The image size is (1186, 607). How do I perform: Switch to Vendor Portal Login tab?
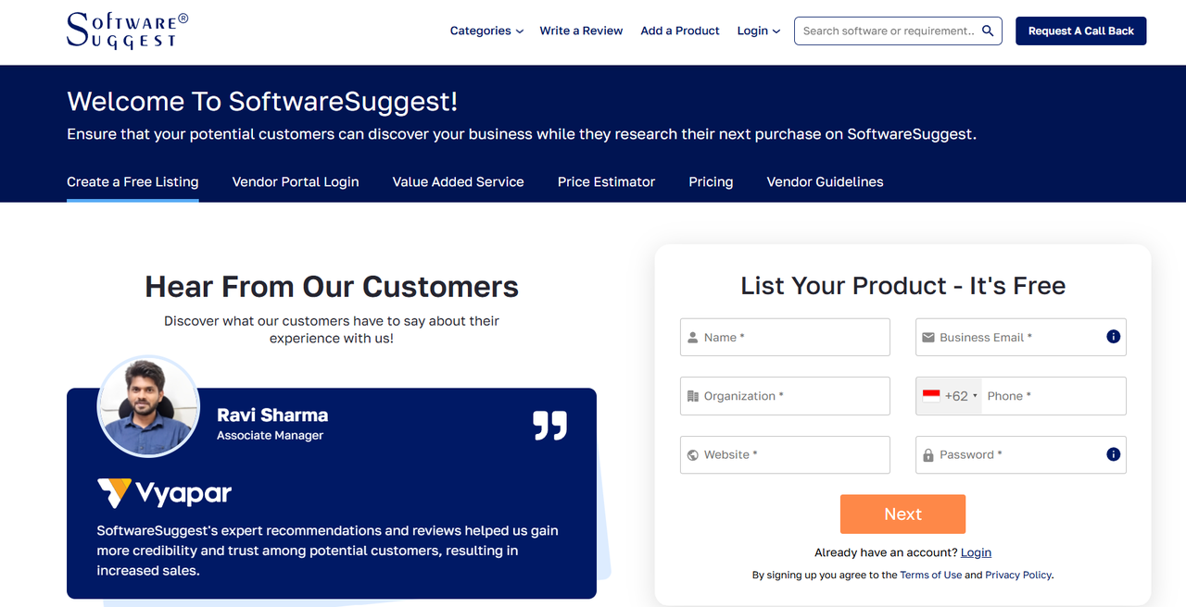[296, 182]
